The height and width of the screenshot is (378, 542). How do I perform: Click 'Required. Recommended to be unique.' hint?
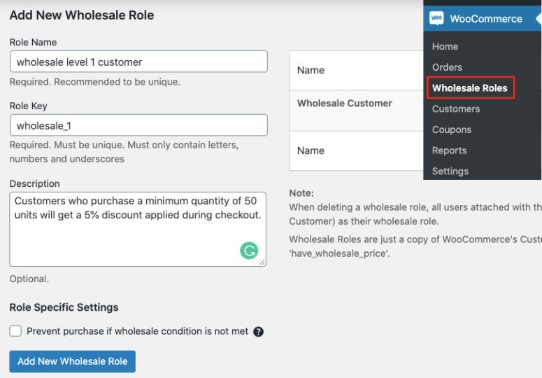pyautogui.click(x=94, y=82)
